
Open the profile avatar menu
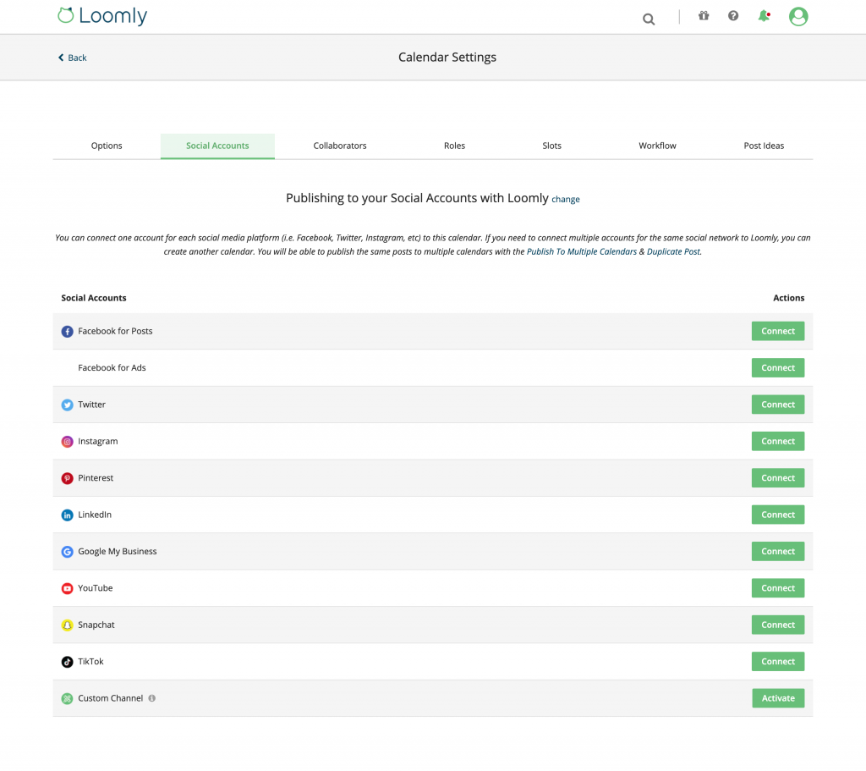pyautogui.click(x=797, y=16)
